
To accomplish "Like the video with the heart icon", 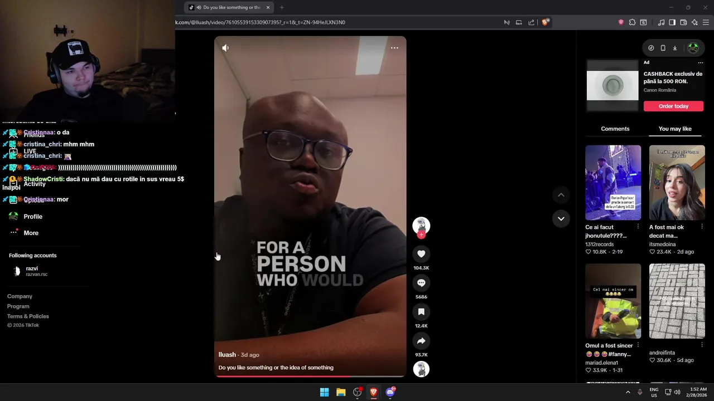I will point(421,254).
